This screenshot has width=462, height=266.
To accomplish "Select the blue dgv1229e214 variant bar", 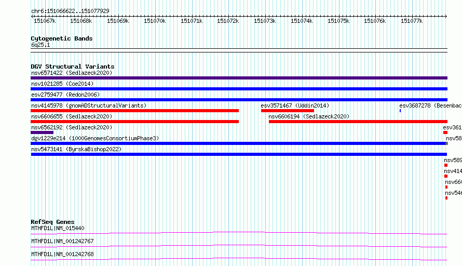I will coord(238,143).
